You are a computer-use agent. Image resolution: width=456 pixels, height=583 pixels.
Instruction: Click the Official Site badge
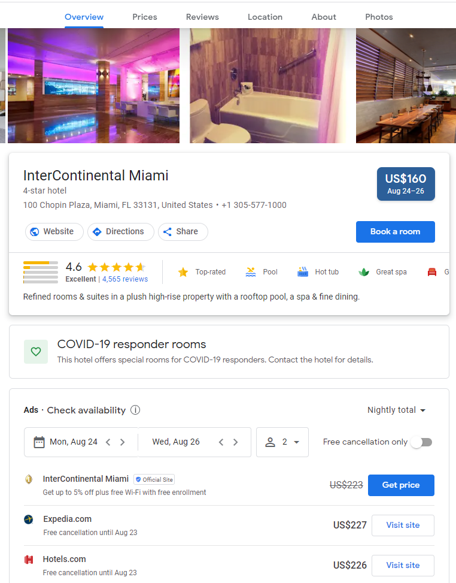pyautogui.click(x=154, y=479)
